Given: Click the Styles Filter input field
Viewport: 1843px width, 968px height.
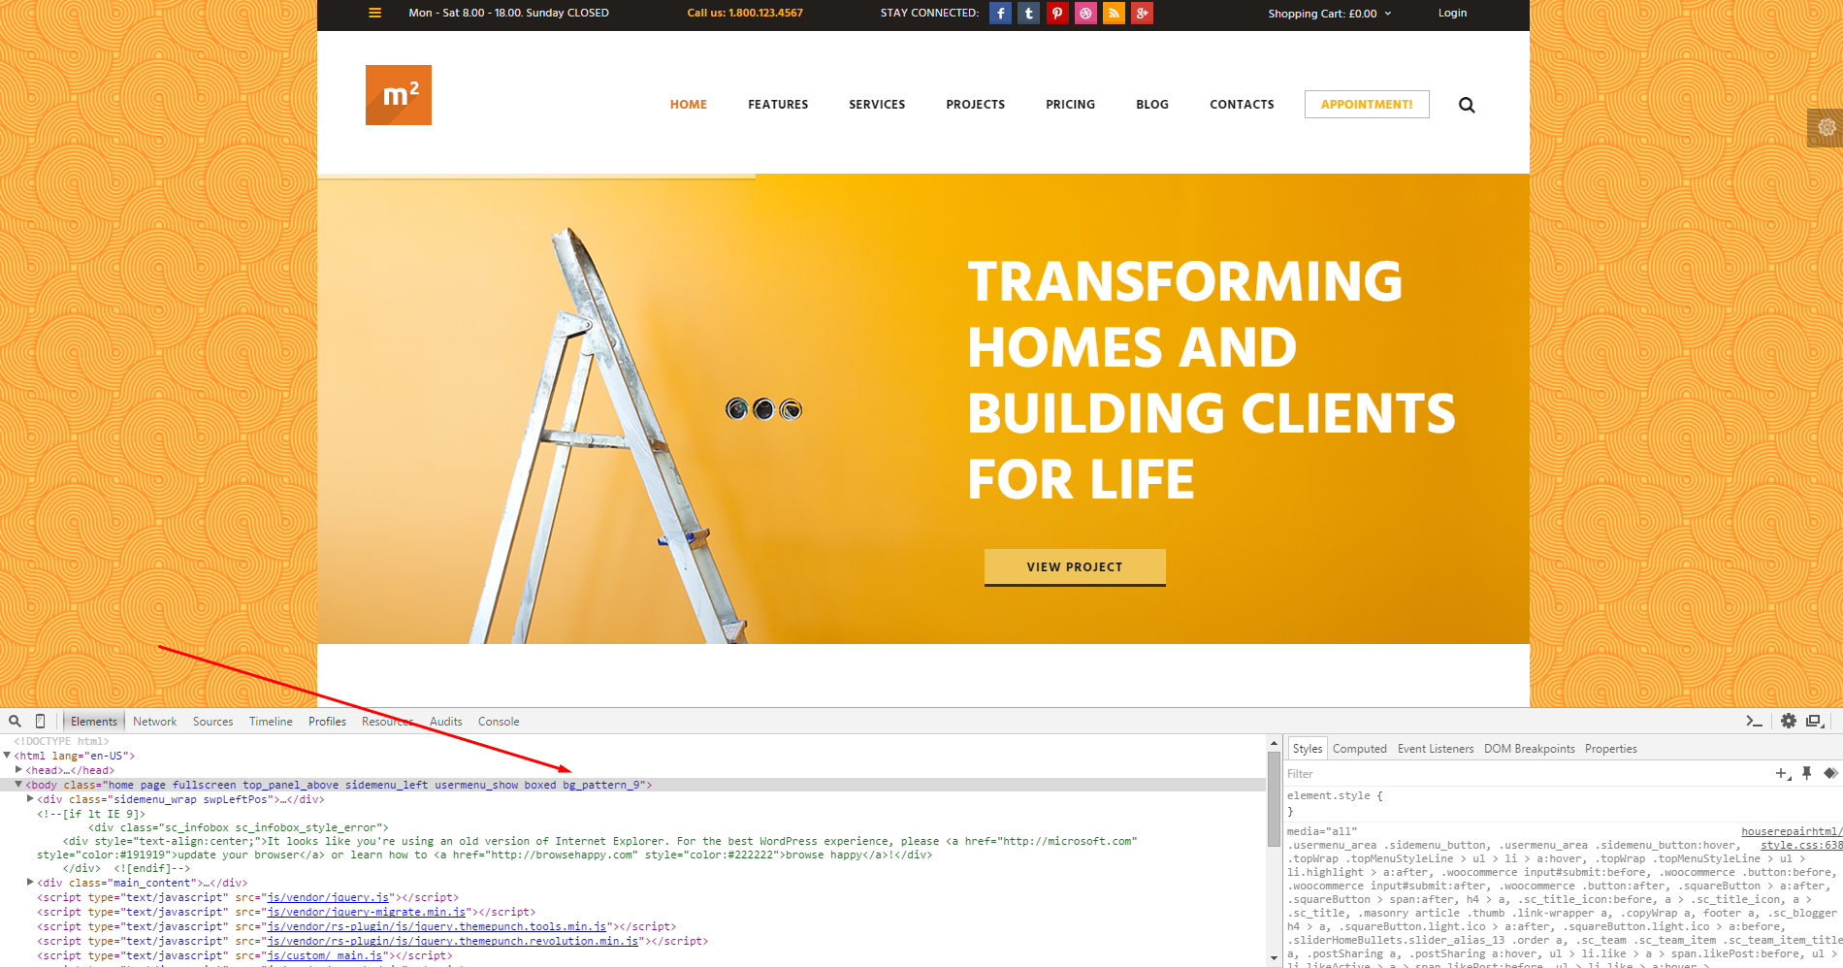Looking at the screenshot, I should (1523, 774).
